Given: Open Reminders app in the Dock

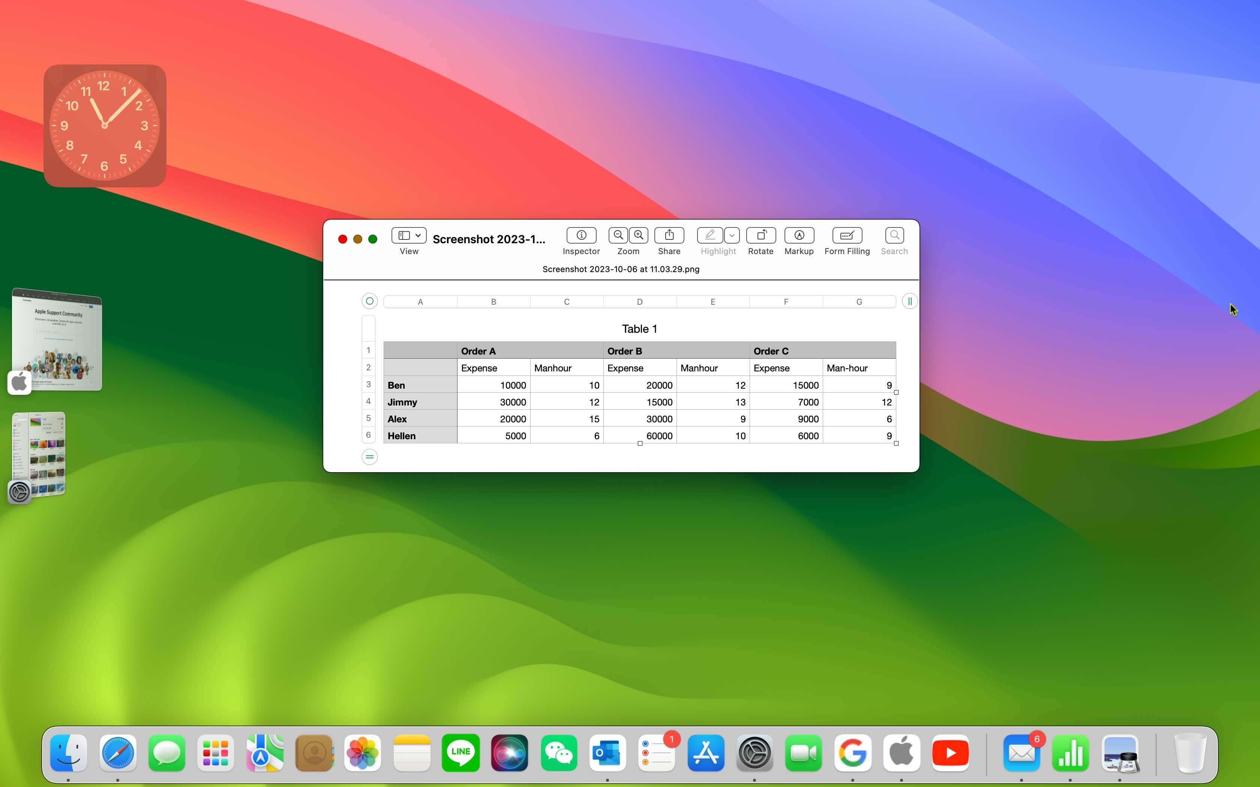Looking at the screenshot, I should (x=656, y=753).
